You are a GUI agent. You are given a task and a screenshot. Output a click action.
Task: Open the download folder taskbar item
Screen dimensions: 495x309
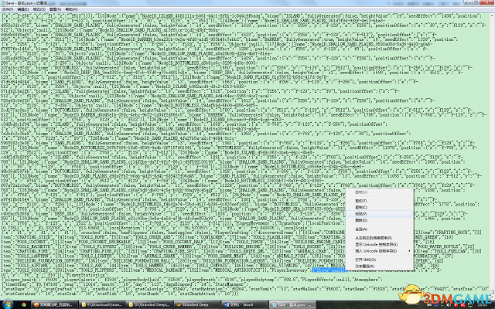pos(102,304)
